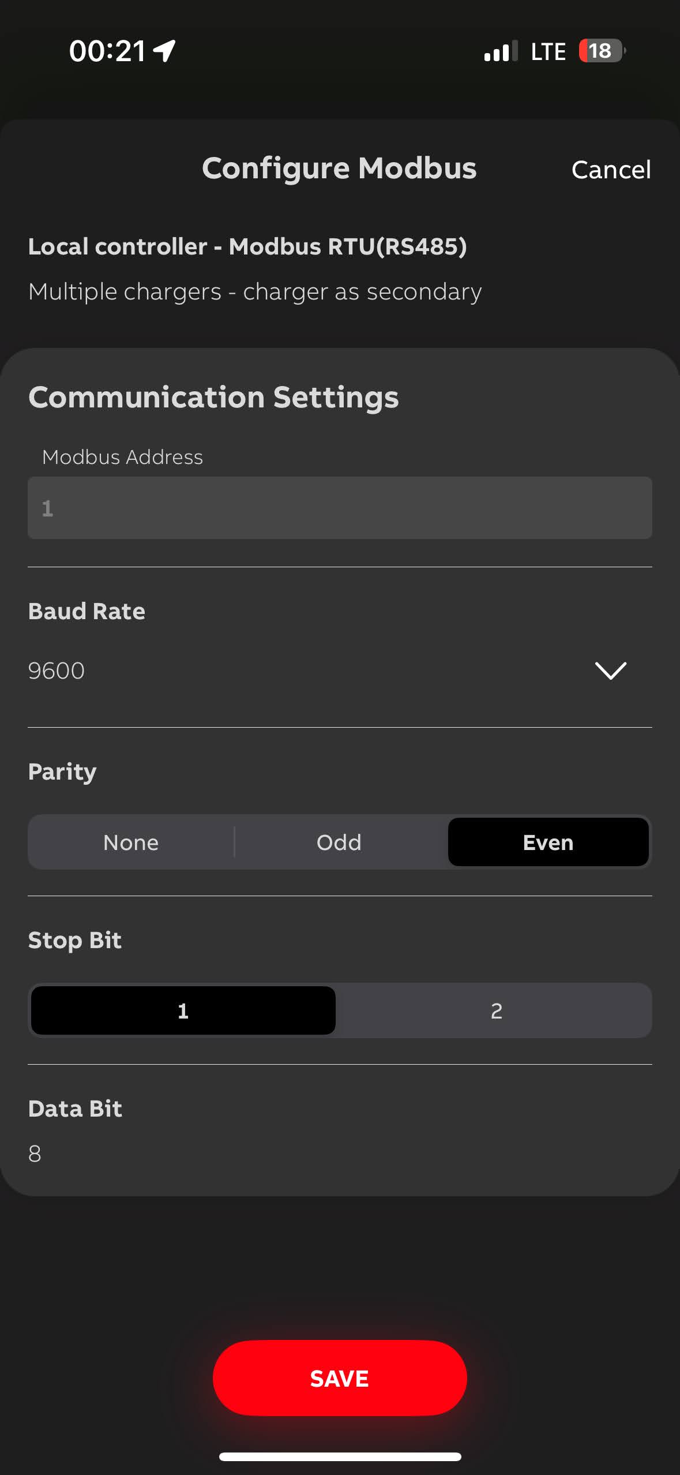Expand the Baud Rate chevron arrow
The height and width of the screenshot is (1475, 680).
(610, 671)
